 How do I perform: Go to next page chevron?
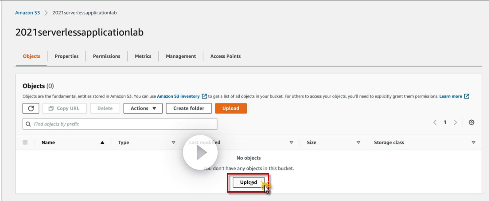[455, 122]
